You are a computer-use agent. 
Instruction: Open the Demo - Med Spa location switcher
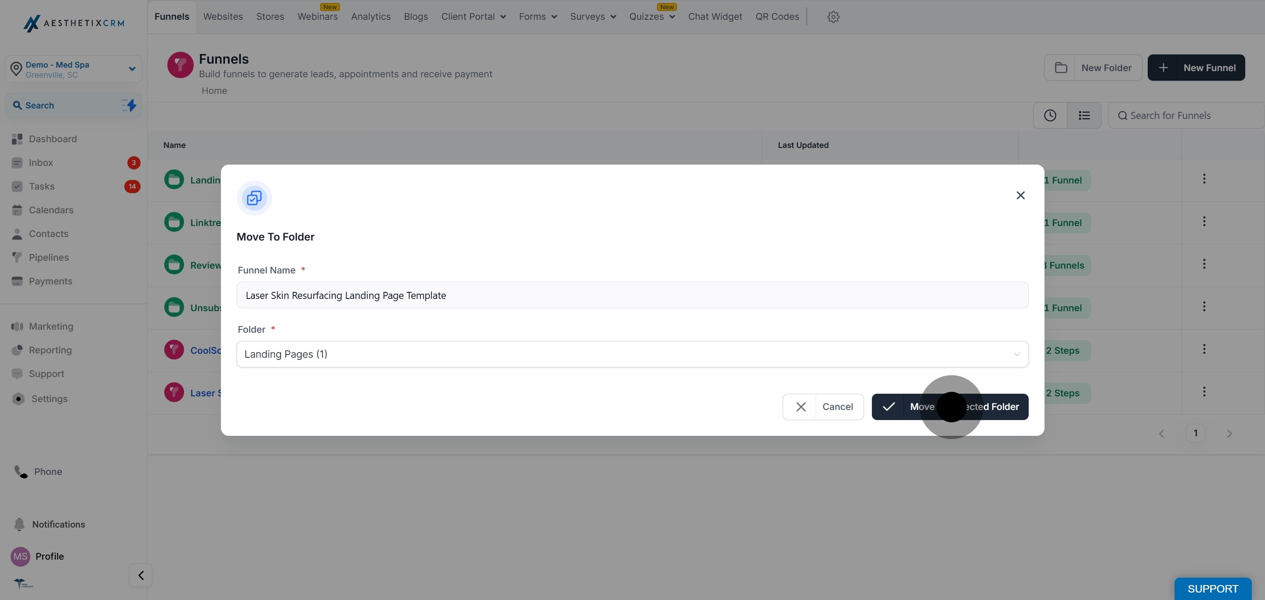pyautogui.click(x=74, y=69)
